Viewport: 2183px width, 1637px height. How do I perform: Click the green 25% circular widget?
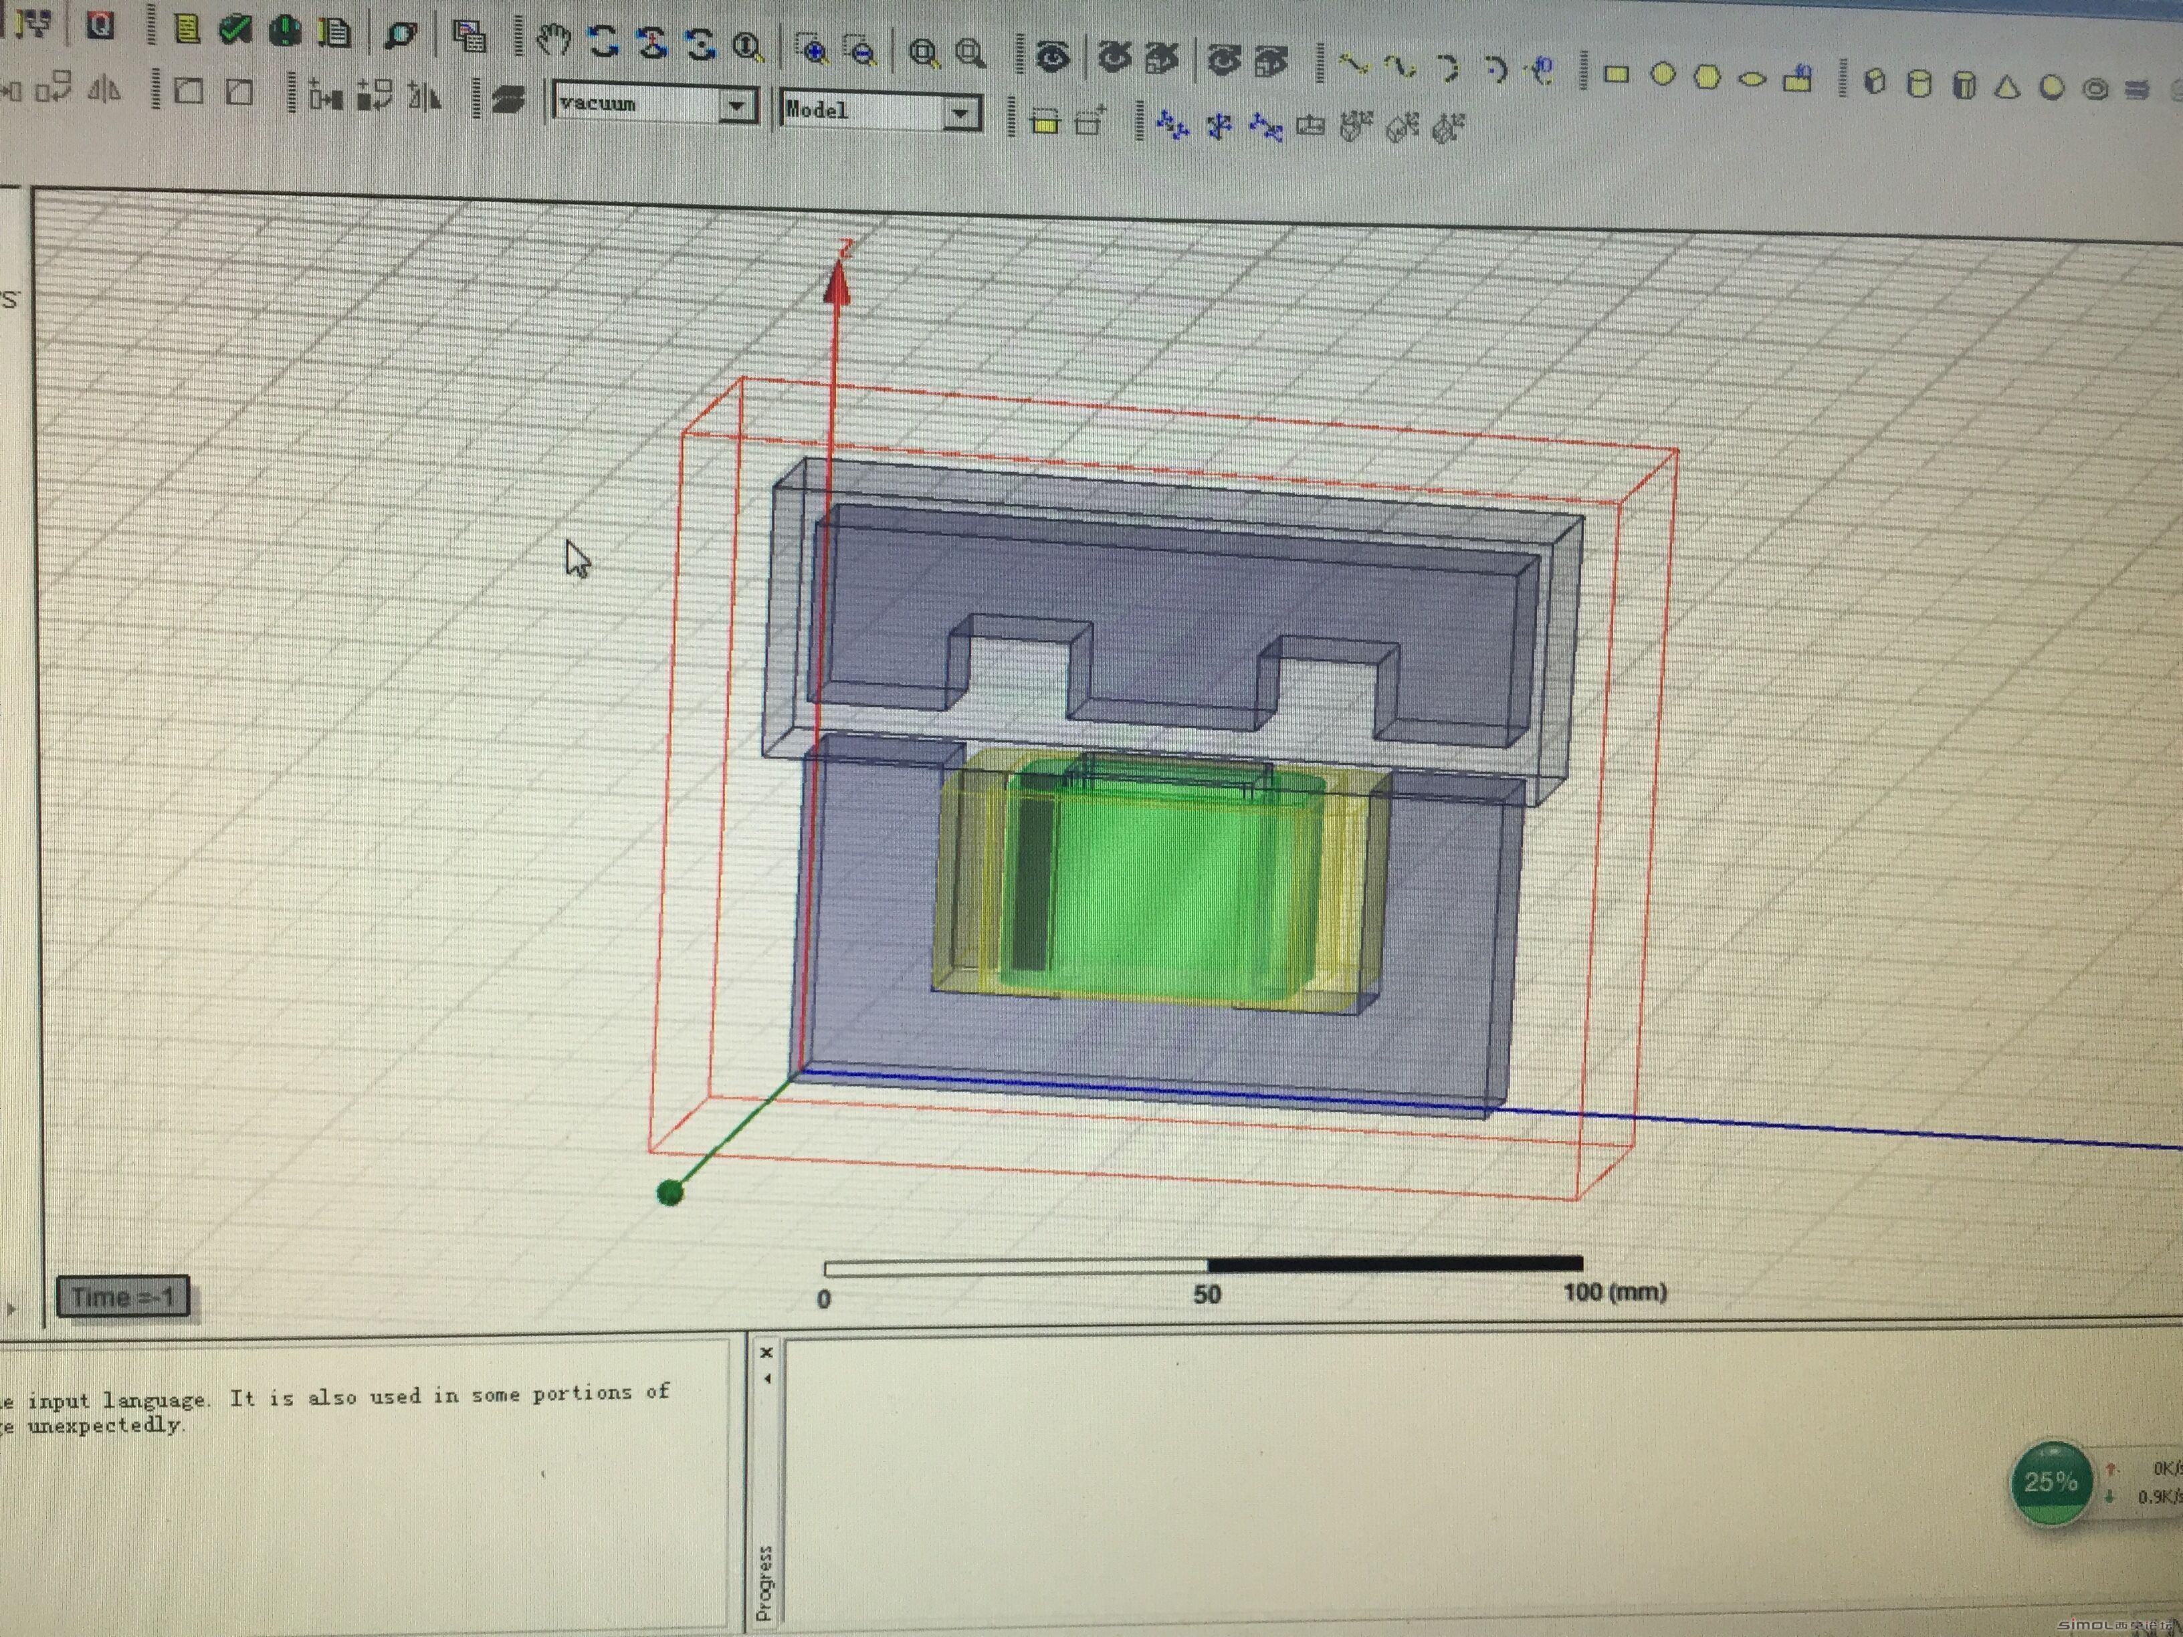[x=2051, y=1481]
